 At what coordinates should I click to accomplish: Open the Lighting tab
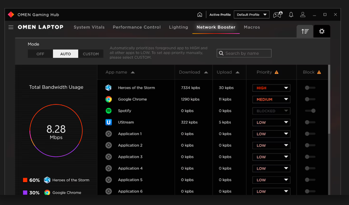click(x=178, y=27)
